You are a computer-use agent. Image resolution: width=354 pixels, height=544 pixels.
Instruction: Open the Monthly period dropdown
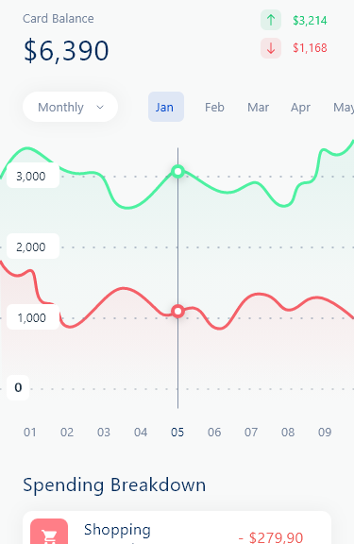tap(71, 107)
